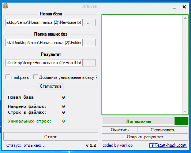
Task: Click the log scrollbar up arrow
Action: coord(185,18)
